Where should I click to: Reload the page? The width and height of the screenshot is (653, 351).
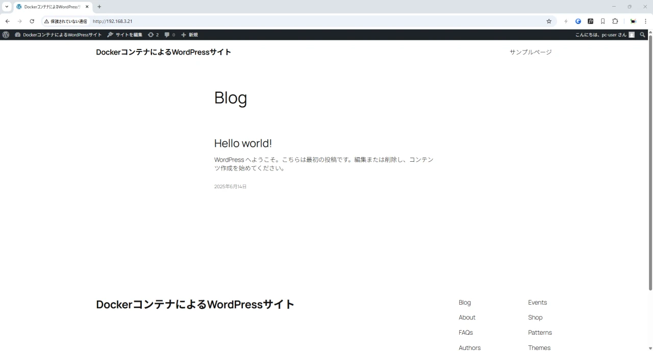pos(32,21)
